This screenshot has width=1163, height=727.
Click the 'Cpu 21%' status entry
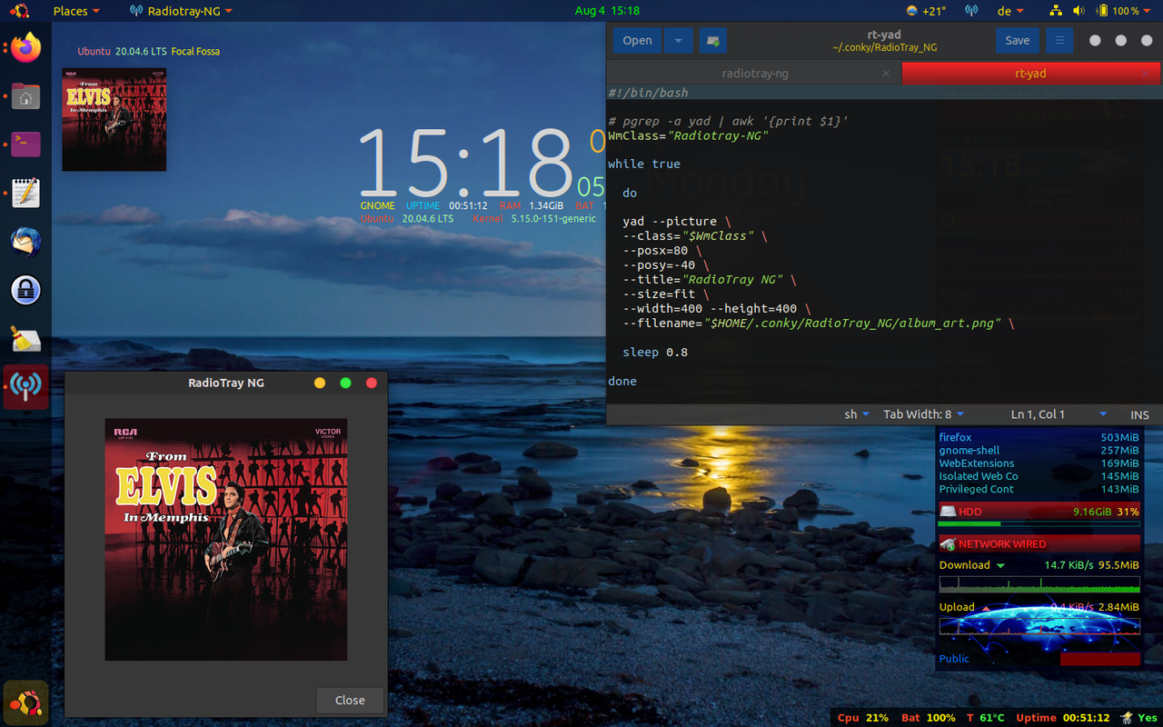[863, 718]
